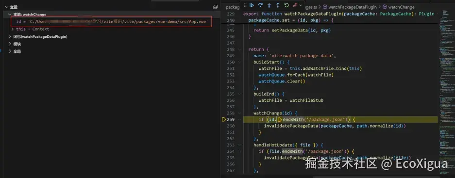Grab the debug toolbar drag handle
Screen dimensions: 455x178
tap(245, 5)
